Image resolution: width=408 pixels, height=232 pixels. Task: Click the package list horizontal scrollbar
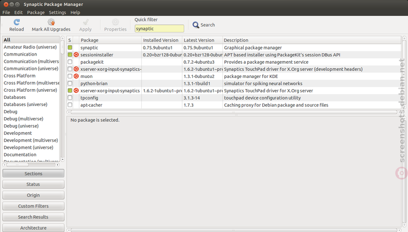click(x=234, y=112)
